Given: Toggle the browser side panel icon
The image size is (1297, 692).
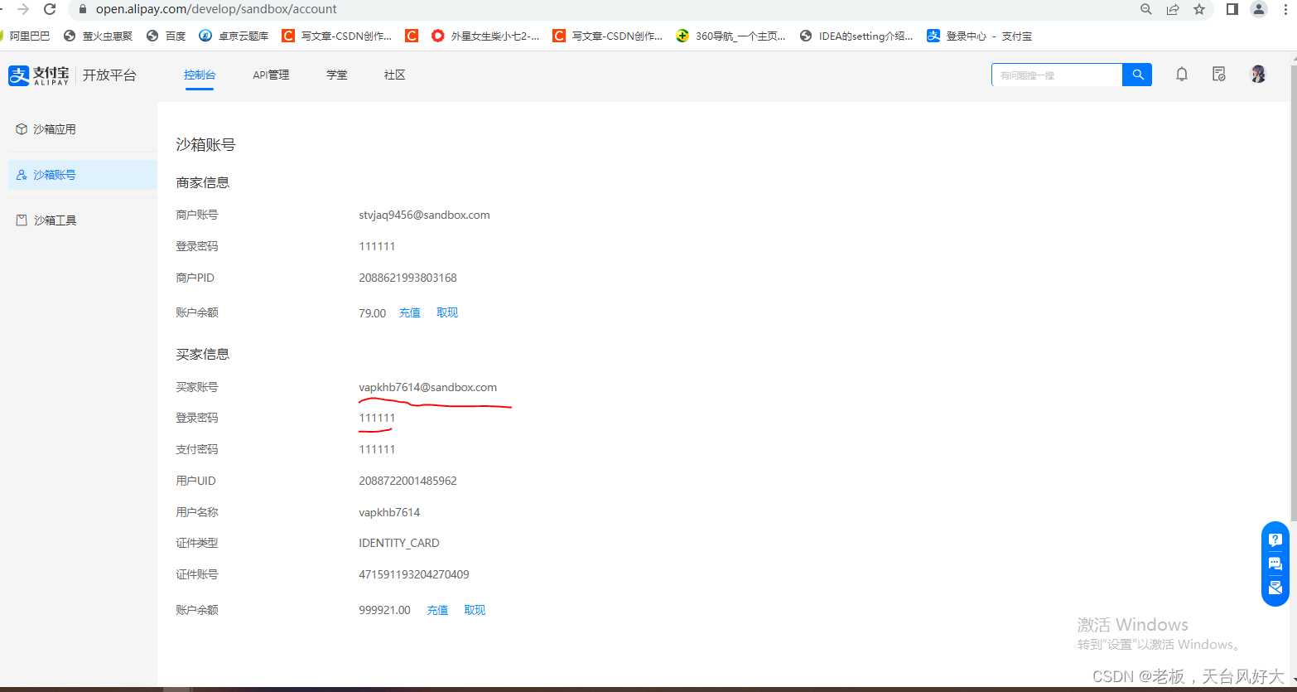Looking at the screenshot, I should tap(1232, 9).
